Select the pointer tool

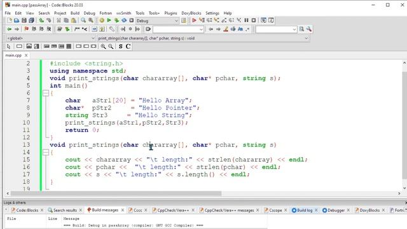pos(8,46)
